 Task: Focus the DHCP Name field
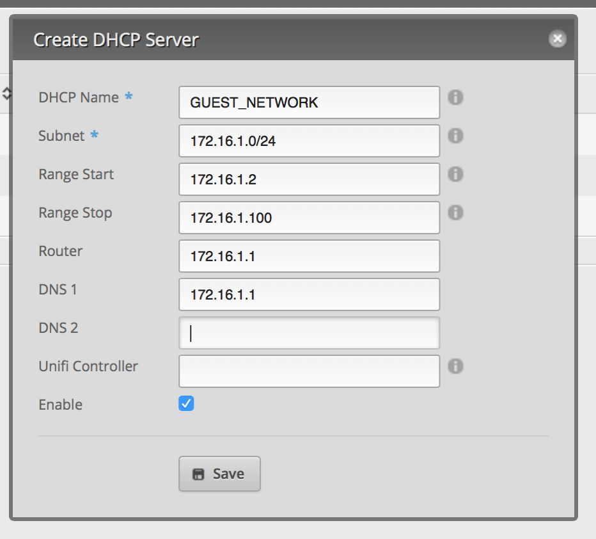[x=310, y=102]
